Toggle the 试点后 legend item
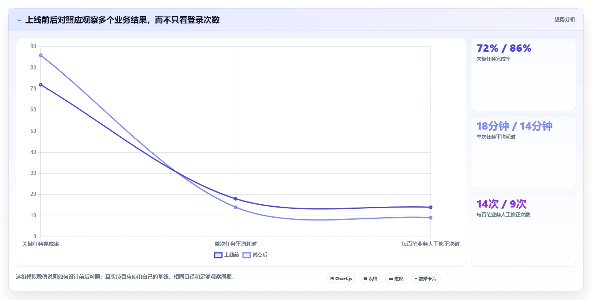The height and width of the screenshot is (300, 592). (x=255, y=255)
